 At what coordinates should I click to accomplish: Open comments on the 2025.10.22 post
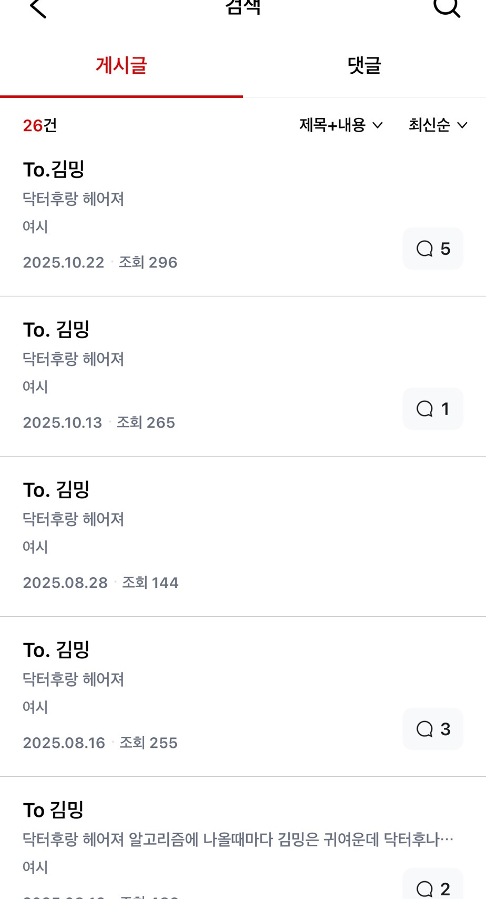click(433, 249)
